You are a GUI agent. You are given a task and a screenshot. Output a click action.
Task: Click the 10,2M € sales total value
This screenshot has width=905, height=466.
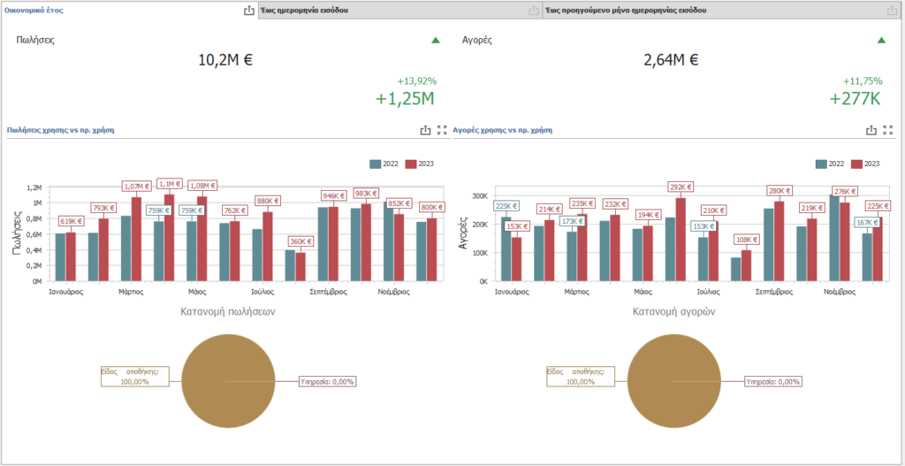tap(225, 59)
